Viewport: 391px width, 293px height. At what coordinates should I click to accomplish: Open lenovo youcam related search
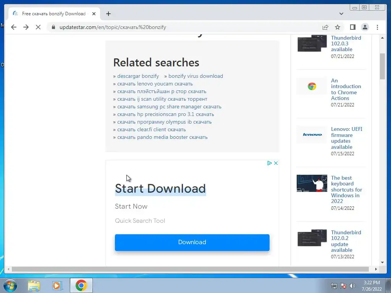[155, 84]
